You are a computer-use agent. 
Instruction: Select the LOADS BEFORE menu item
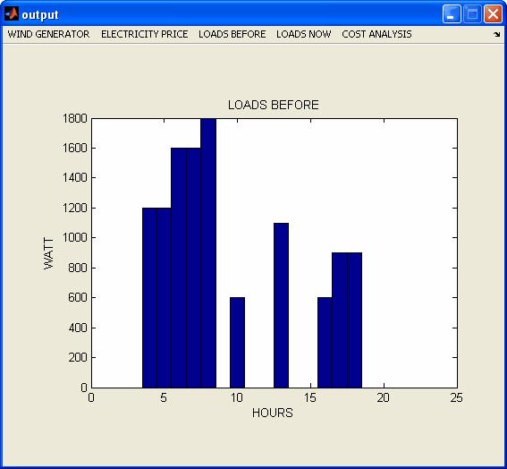232,34
